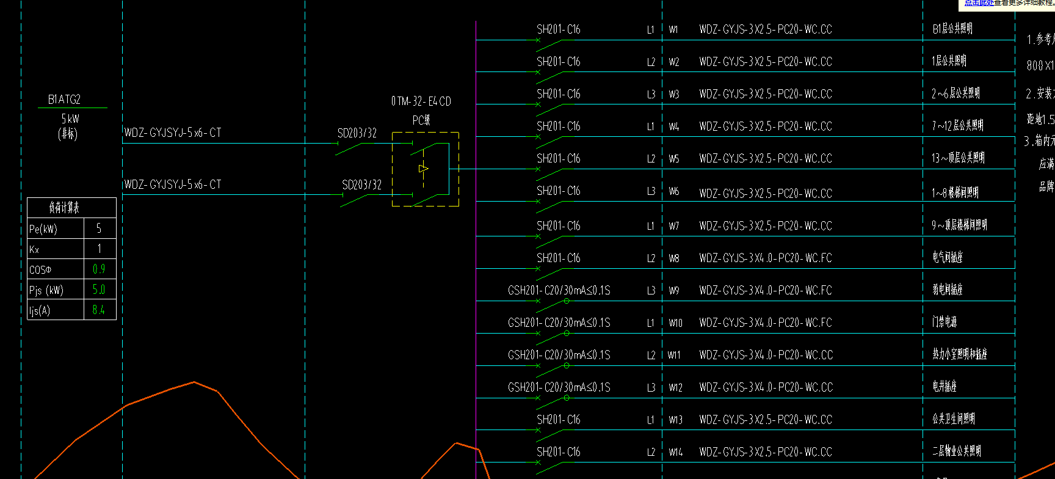1055x479 pixels.
Task: Select the 5kW power rating text
Action: click(x=70, y=119)
